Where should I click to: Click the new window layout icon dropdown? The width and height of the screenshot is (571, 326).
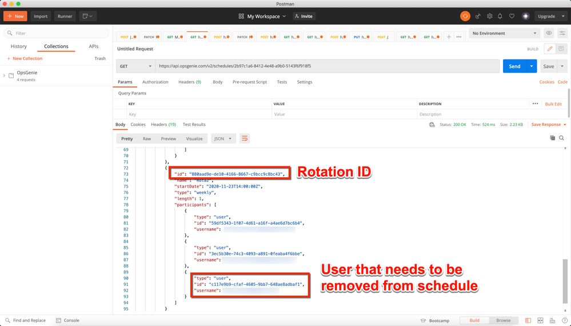[88, 16]
